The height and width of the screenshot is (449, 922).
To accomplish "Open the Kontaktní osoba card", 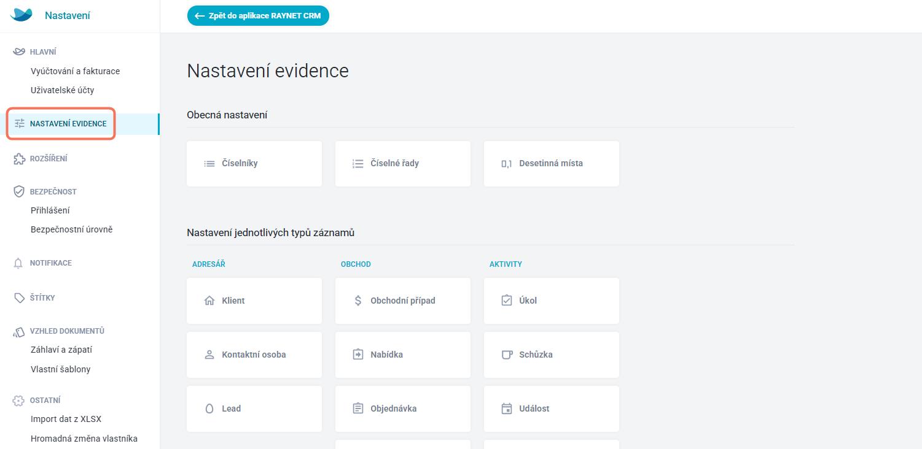I will (x=254, y=355).
